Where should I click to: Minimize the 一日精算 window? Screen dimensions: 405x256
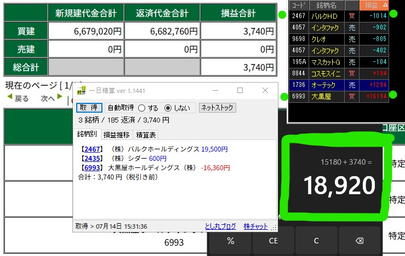tap(215, 90)
